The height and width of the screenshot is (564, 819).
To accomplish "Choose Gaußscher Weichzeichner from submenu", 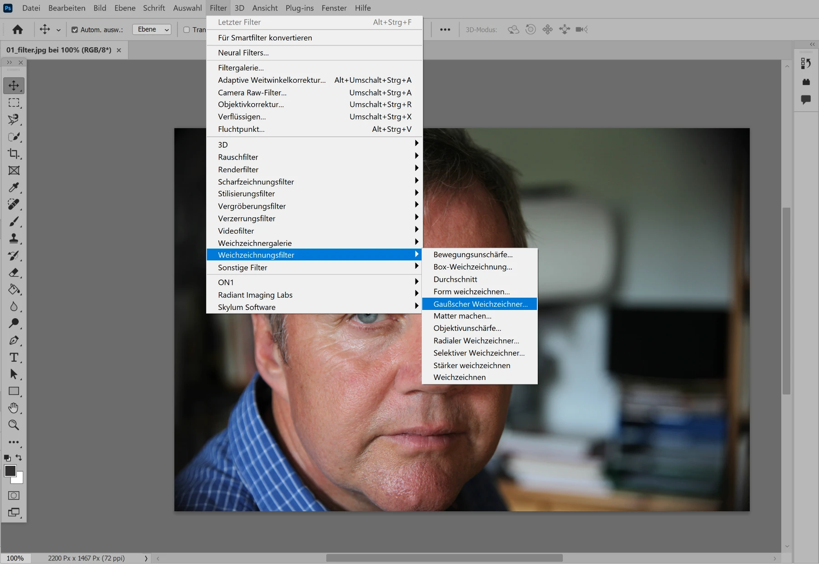I will click(480, 304).
